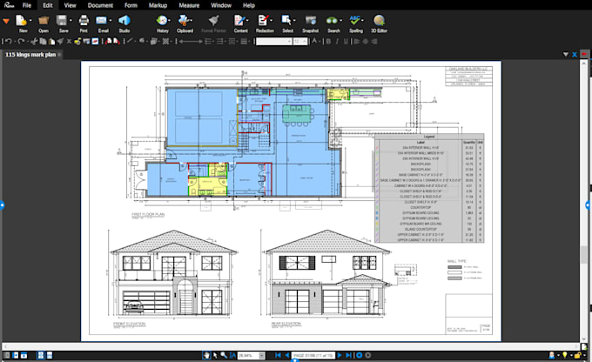Screen dimensions: 592x362
Task: Click the page number field
Action: click(313, 355)
